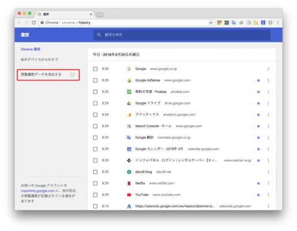This screenshot has width=297, height=231.
Task: Open more actions for the Google AdSense row
Action: pos(268,80)
